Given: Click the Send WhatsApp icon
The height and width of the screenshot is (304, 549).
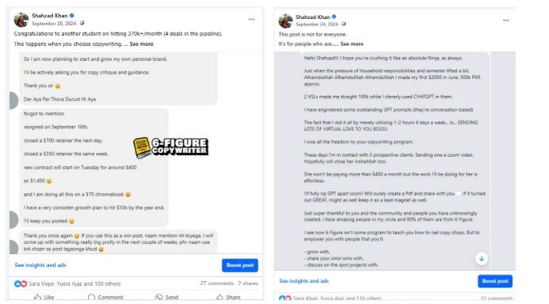Looking at the screenshot, I should coord(159,297).
